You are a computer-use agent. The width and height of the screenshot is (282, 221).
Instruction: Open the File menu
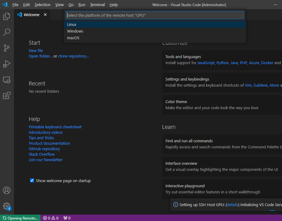15,5
